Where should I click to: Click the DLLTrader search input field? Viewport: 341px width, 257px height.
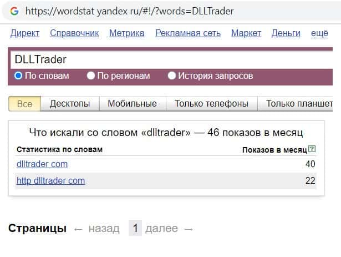click(x=171, y=60)
